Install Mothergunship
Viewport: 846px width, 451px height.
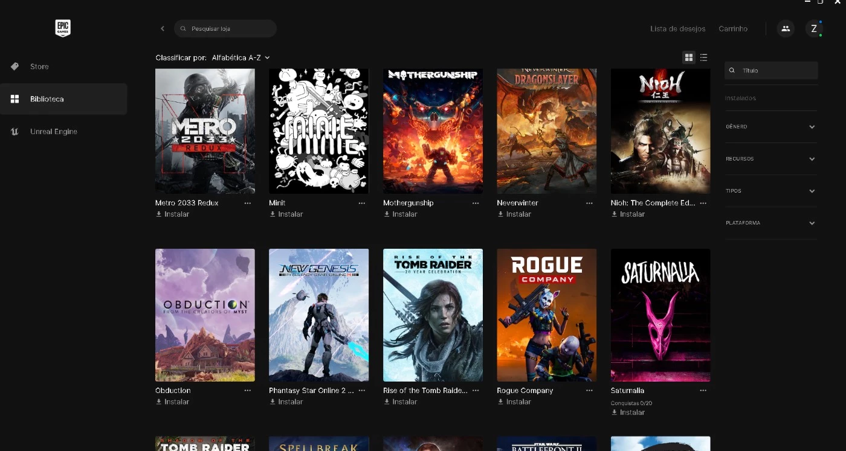pos(400,214)
